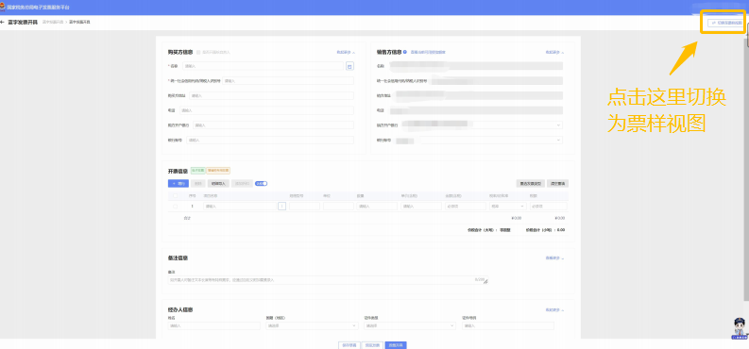Expand the 备注信息 section with 查看更多
This screenshot has width=749, height=349.
pos(554,258)
